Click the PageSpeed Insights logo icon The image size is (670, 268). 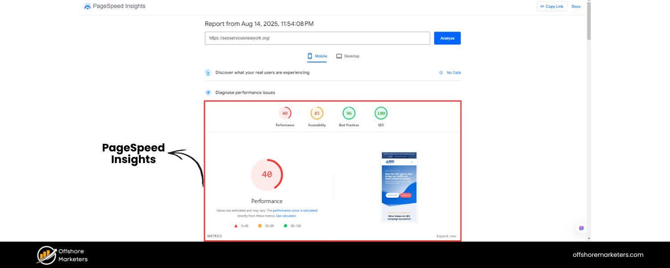(88, 6)
